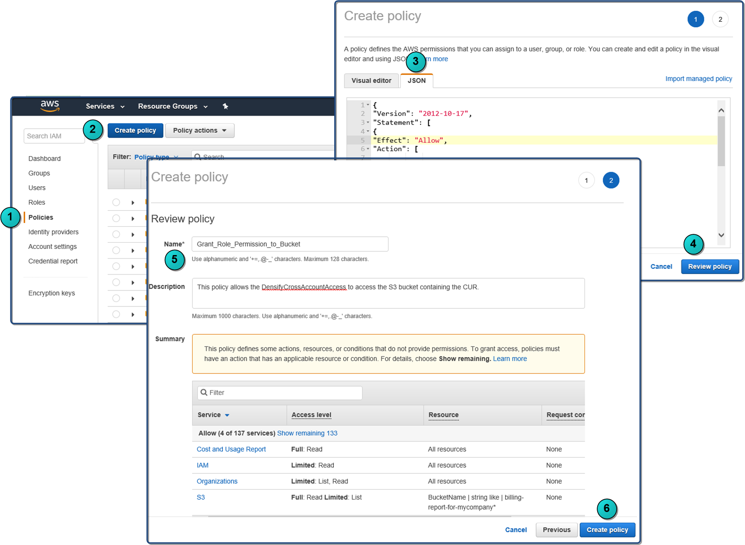Click the search magnifier in policy filter bar
This screenshot has height=545, width=745.
[x=198, y=157]
